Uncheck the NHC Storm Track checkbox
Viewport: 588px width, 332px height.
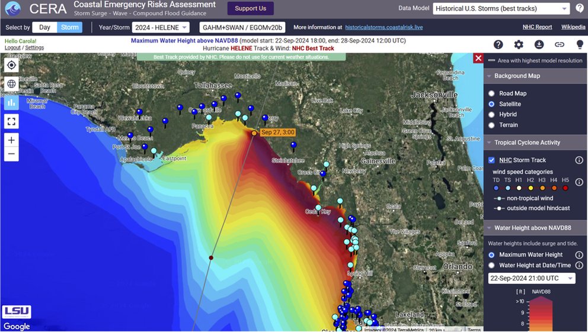(491, 160)
